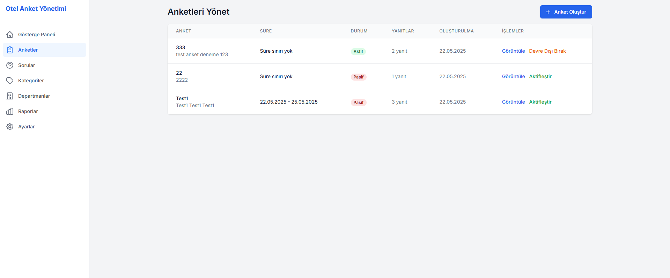Click survey name 333
670x278 pixels.
click(x=181, y=47)
